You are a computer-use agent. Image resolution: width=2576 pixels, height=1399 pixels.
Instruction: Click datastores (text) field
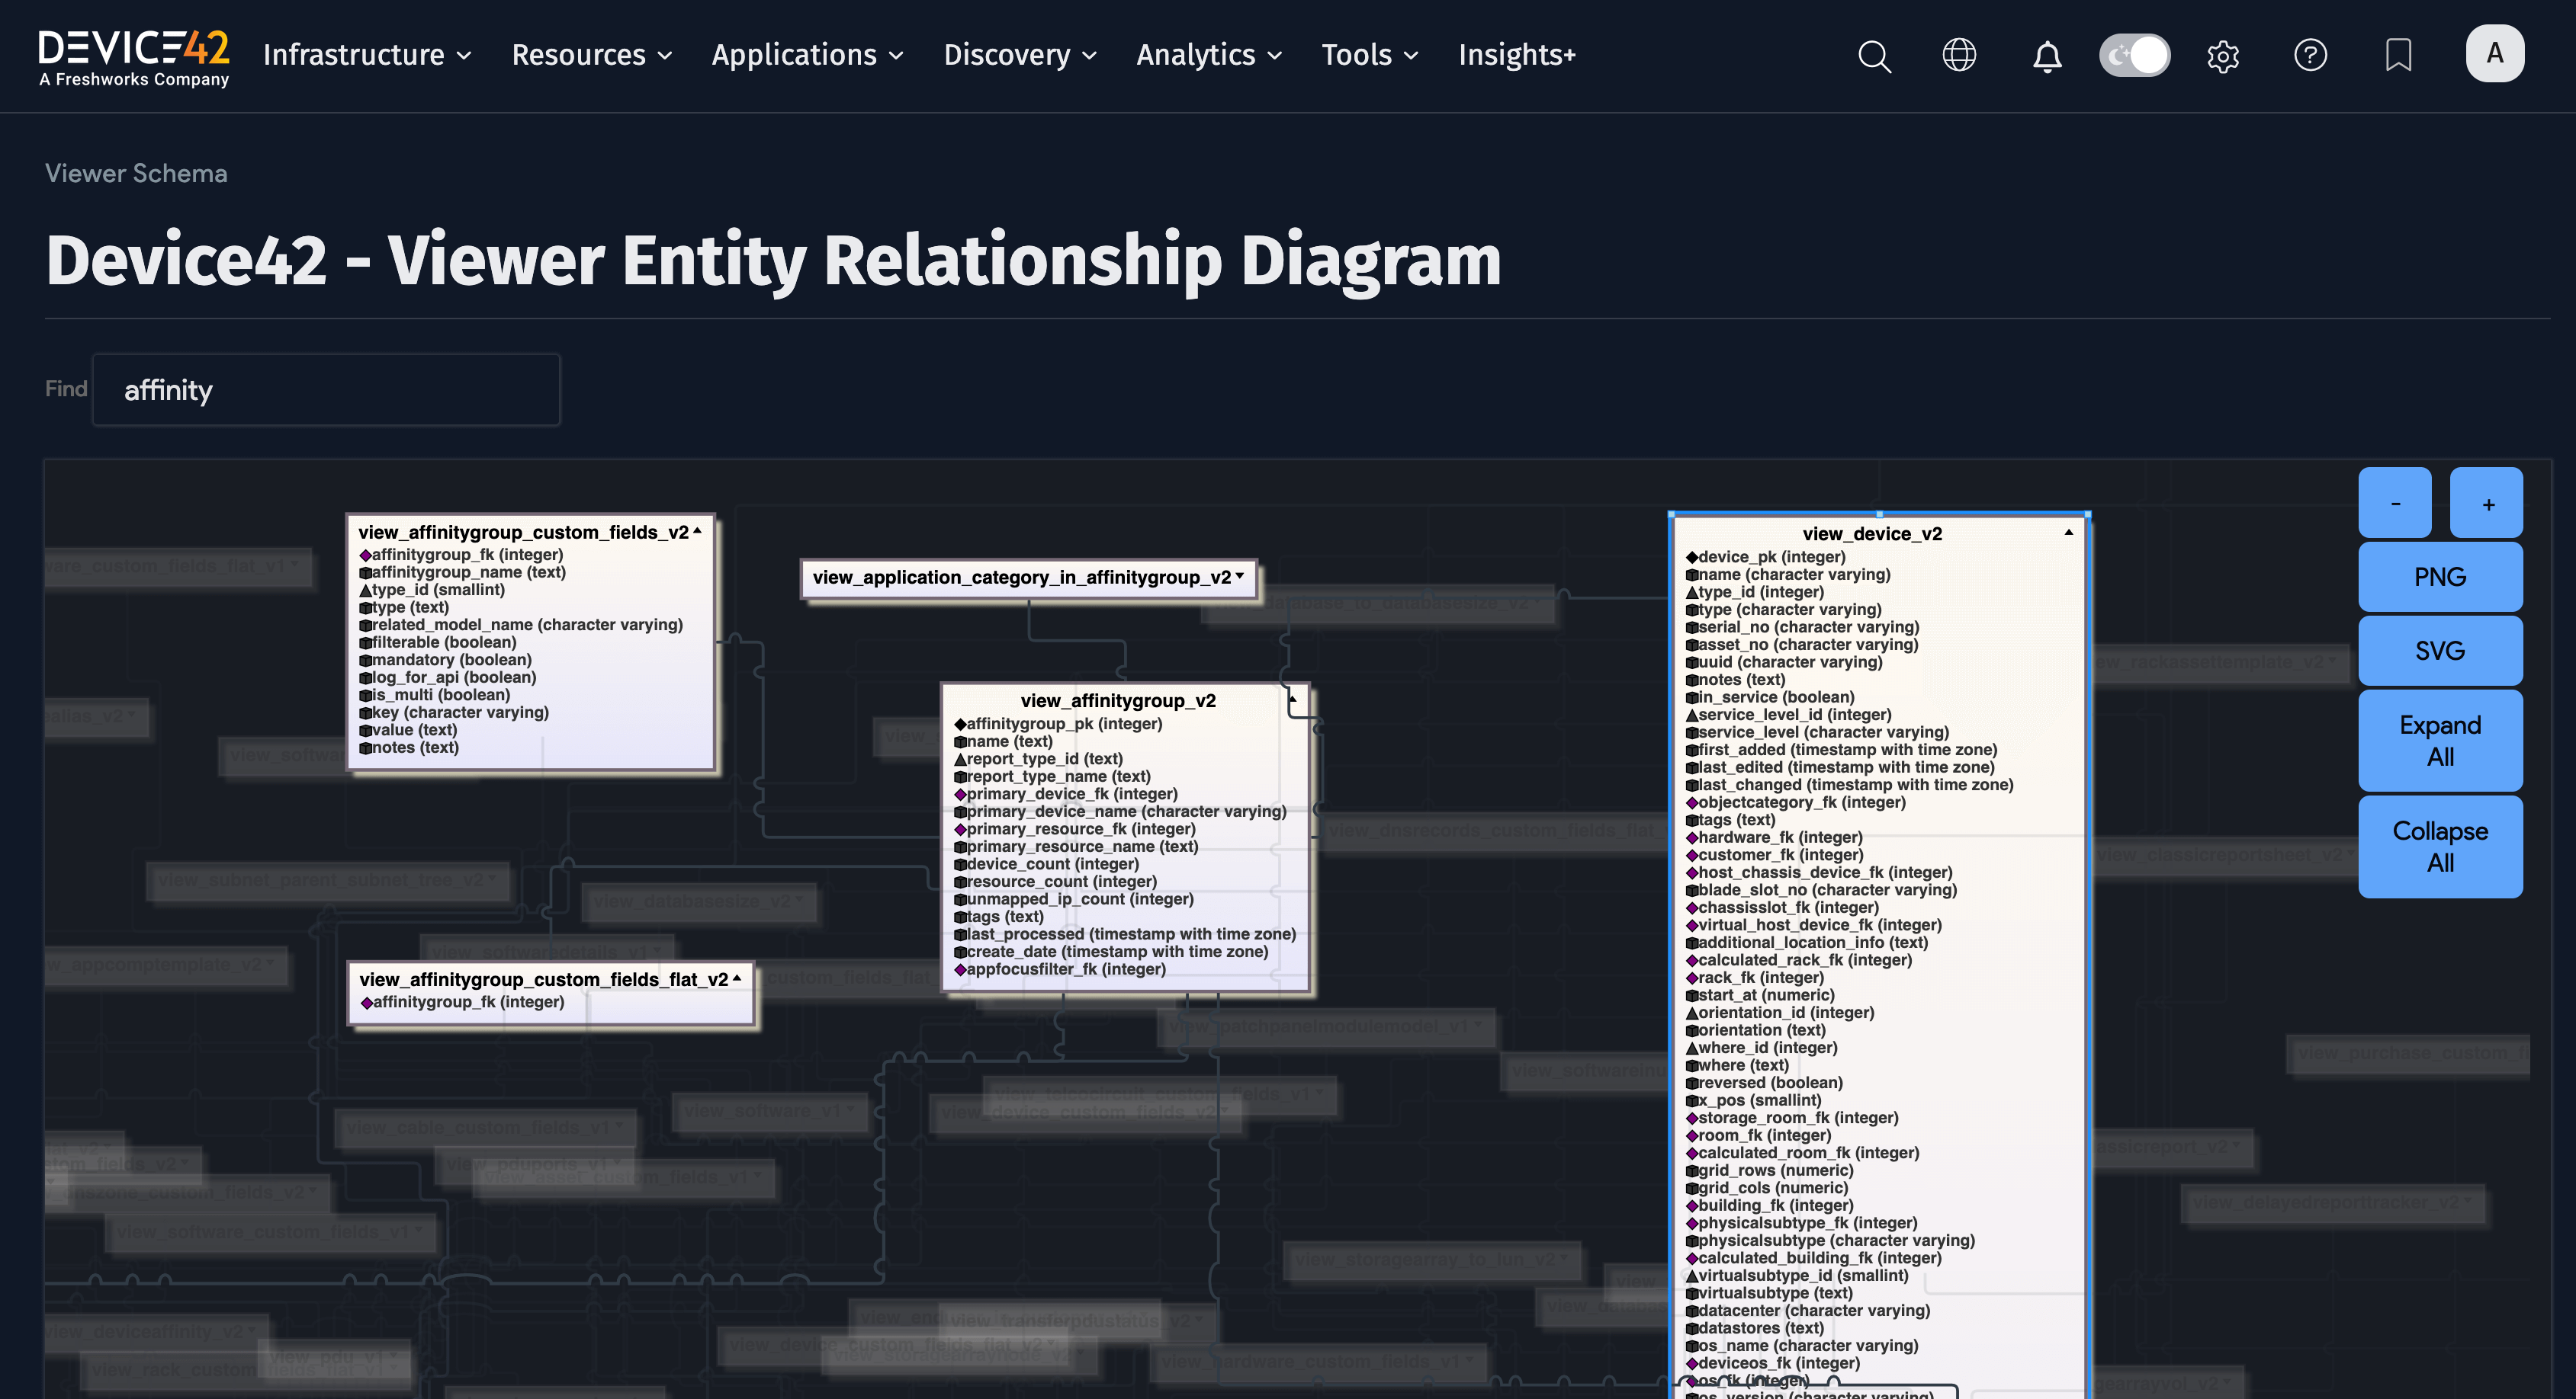[1754, 1327]
